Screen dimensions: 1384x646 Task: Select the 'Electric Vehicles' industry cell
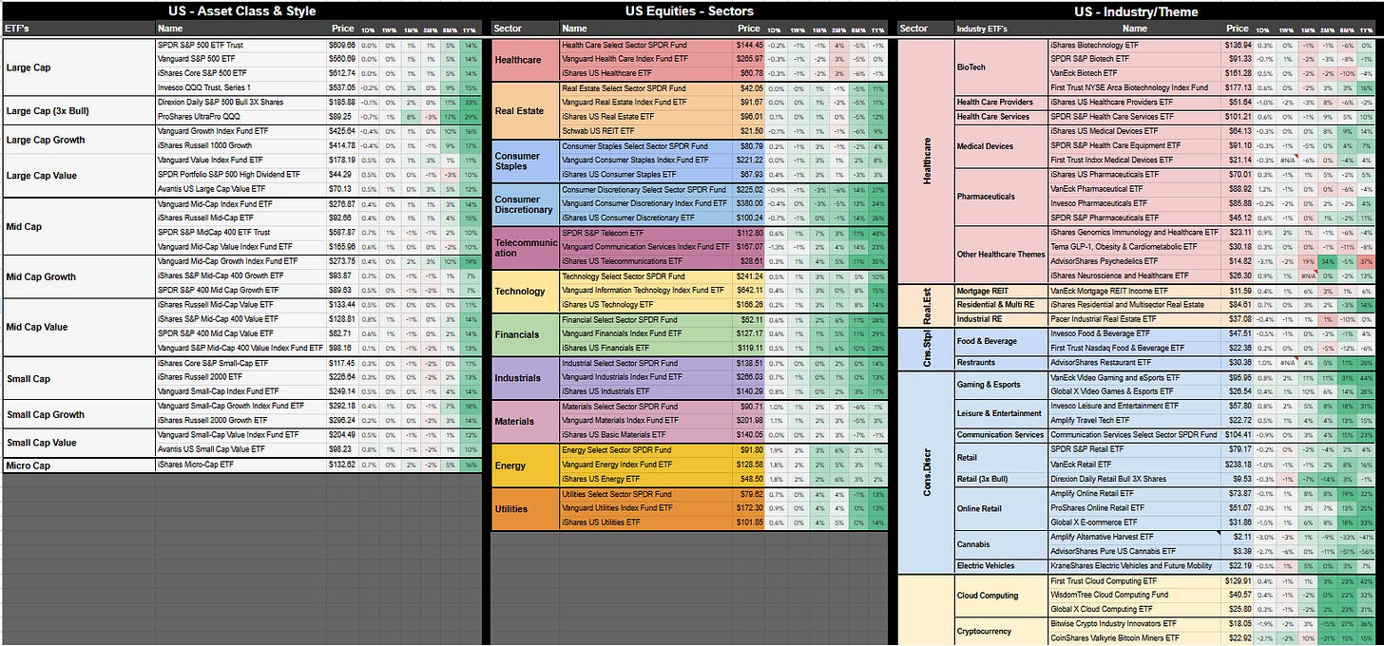click(1001, 566)
